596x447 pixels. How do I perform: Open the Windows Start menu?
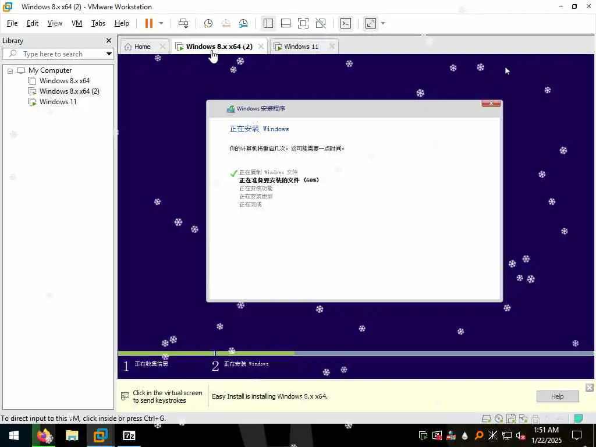coord(14,435)
